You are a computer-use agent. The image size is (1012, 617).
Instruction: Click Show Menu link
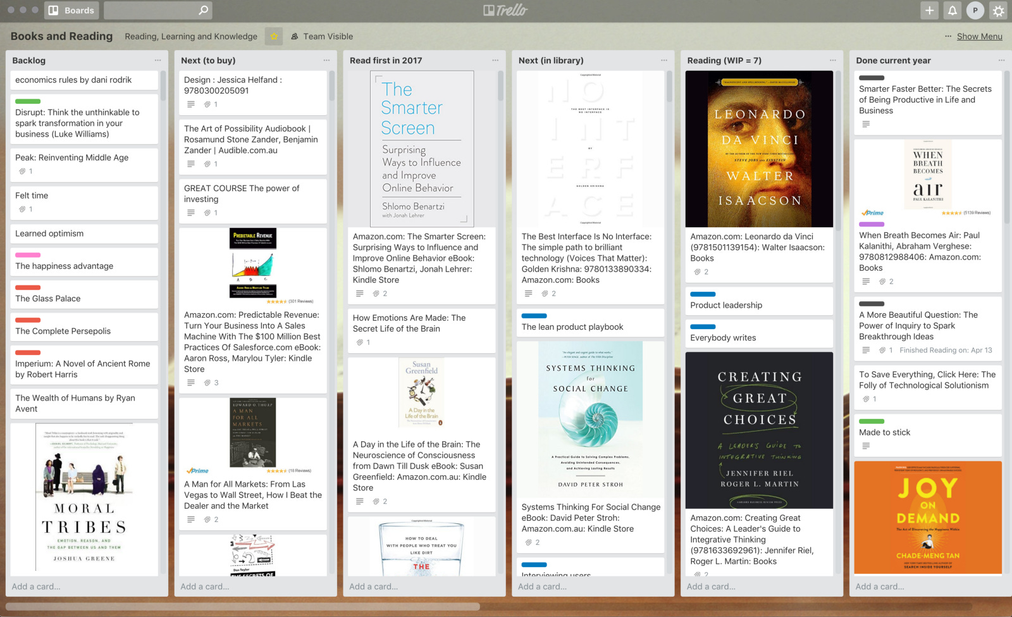[979, 36]
